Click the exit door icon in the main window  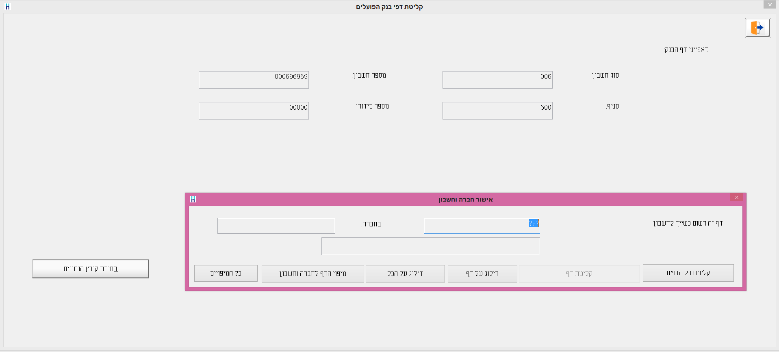pyautogui.click(x=757, y=28)
